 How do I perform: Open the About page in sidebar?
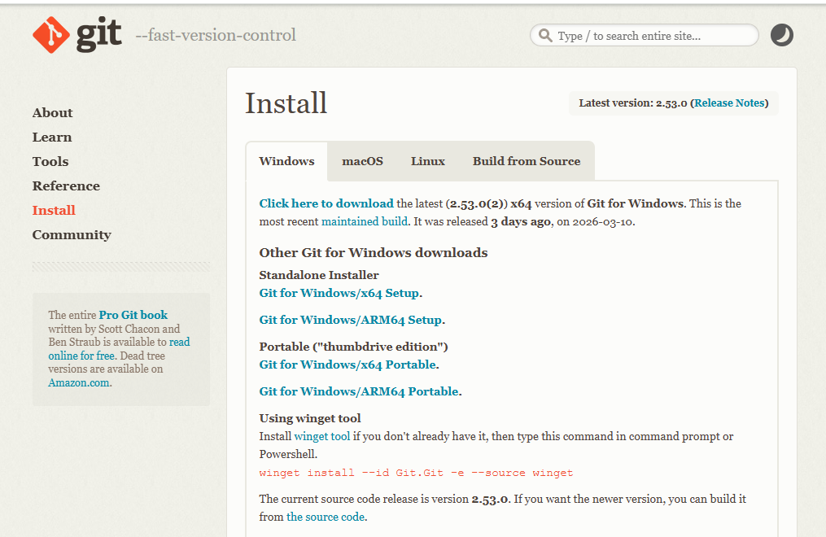coord(53,112)
